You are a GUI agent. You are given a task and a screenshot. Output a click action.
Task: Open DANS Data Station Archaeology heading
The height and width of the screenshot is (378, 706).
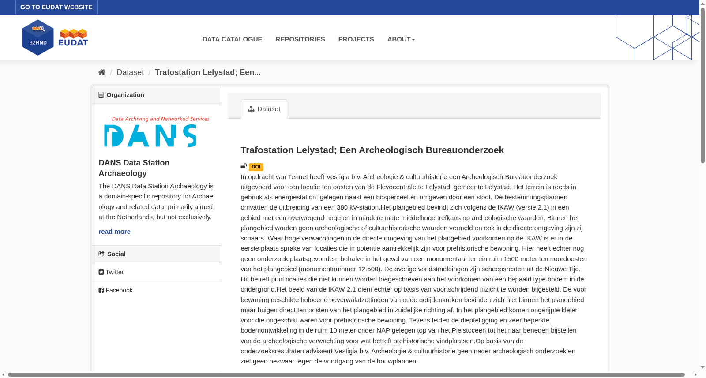click(134, 168)
